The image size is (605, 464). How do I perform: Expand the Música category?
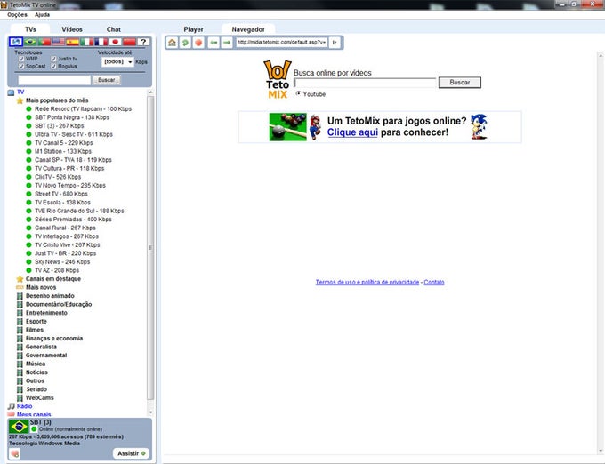(36, 364)
